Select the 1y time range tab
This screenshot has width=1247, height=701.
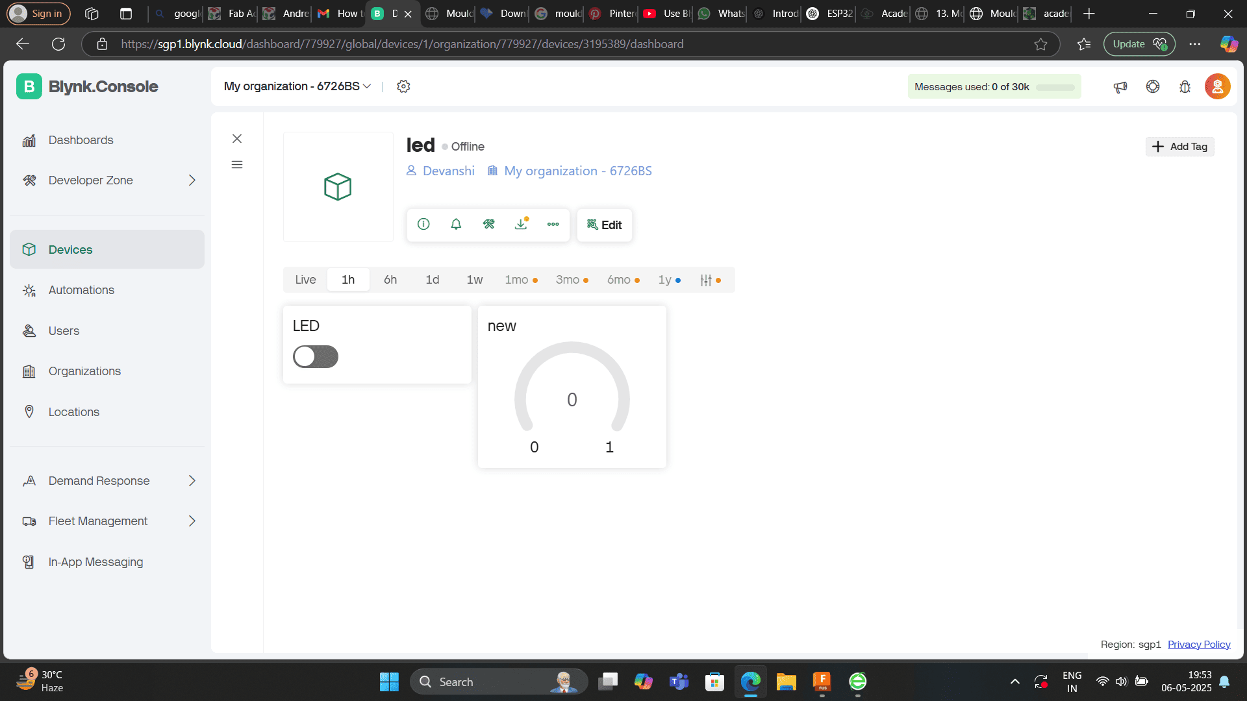pyautogui.click(x=669, y=280)
